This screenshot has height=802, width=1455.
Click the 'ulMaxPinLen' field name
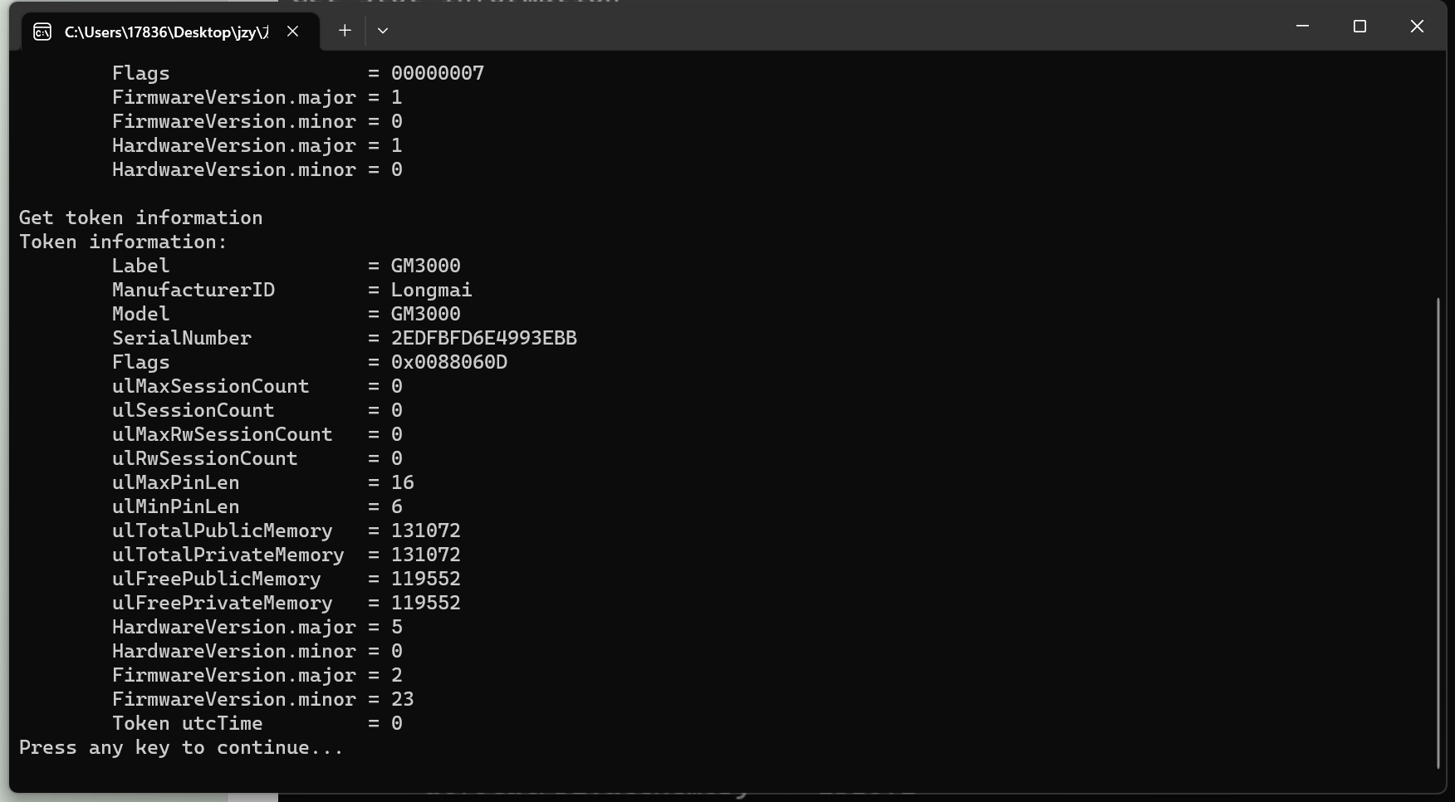176,482
